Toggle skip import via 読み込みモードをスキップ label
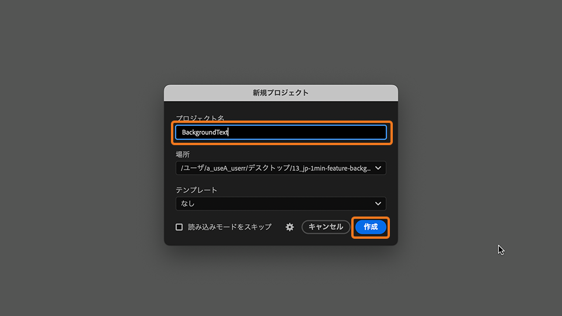Screen dimensions: 562x316 [229, 227]
